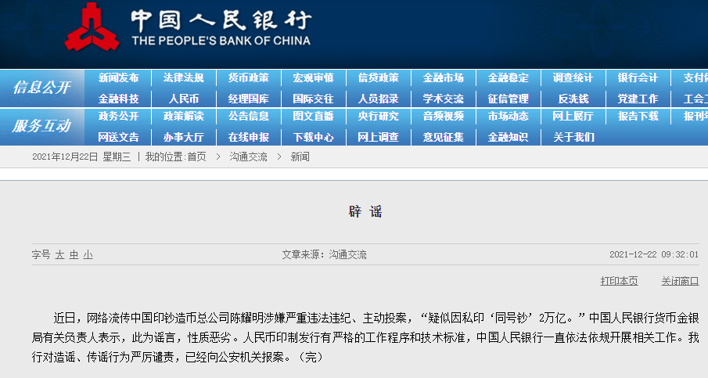Viewport: 708px width, 378px height.
Task: Open the 新闻发布 menu item
Action: (x=118, y=78)
